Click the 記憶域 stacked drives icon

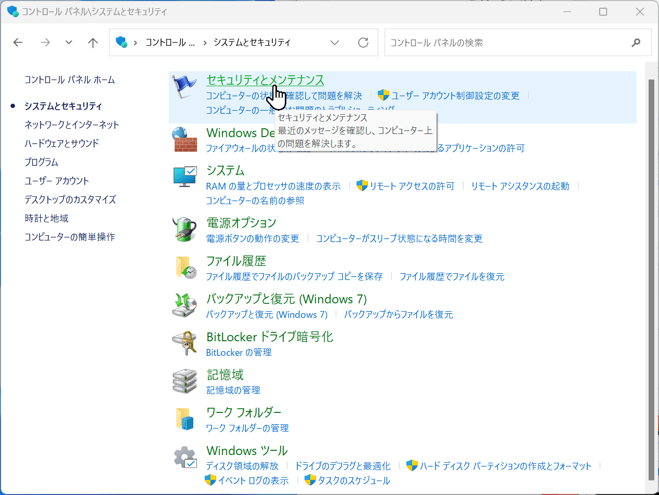coord(184,381)
